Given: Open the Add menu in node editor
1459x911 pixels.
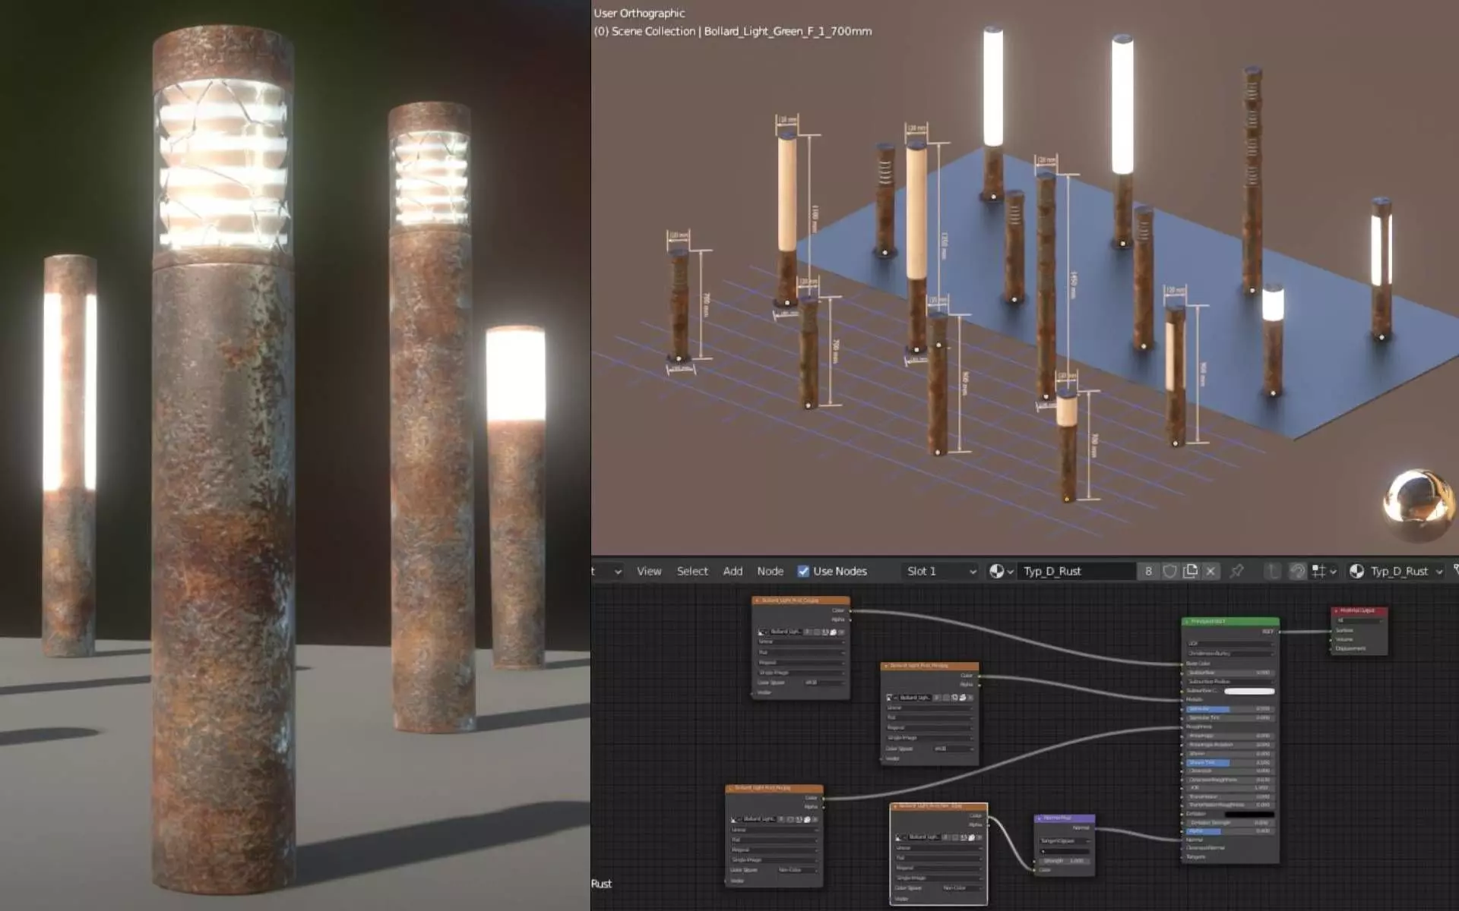Looking at the screenshot, I should click(x=733, y=571).
